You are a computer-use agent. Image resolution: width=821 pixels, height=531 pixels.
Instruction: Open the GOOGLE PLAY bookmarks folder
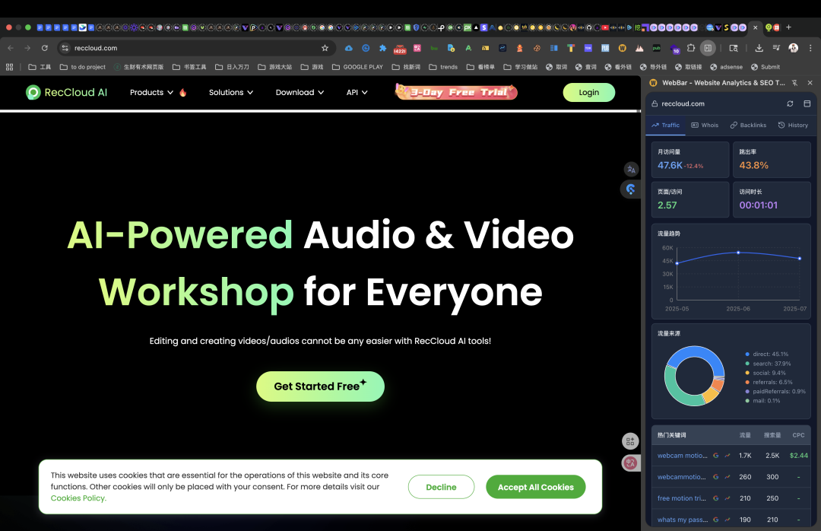coord(357,67)
